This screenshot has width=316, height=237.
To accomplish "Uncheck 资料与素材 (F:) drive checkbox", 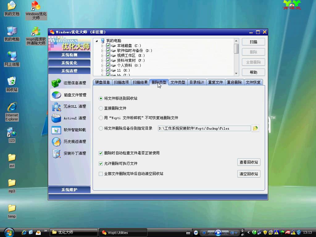I will (108, 60).
